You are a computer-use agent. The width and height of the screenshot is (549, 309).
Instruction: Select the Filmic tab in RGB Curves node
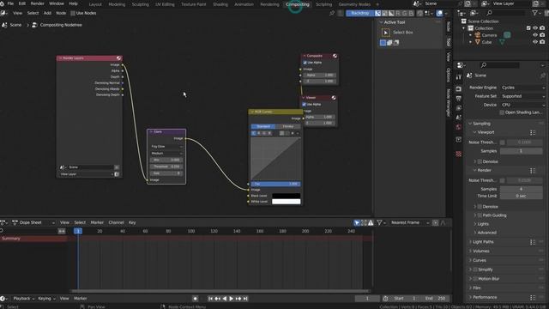(x=288, y=126)
